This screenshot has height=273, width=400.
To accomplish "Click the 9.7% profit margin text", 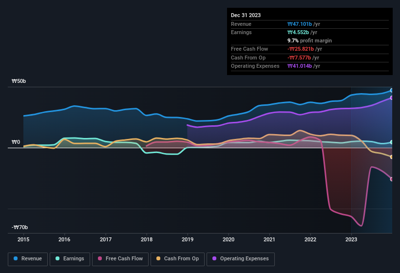I will [309, 41].
